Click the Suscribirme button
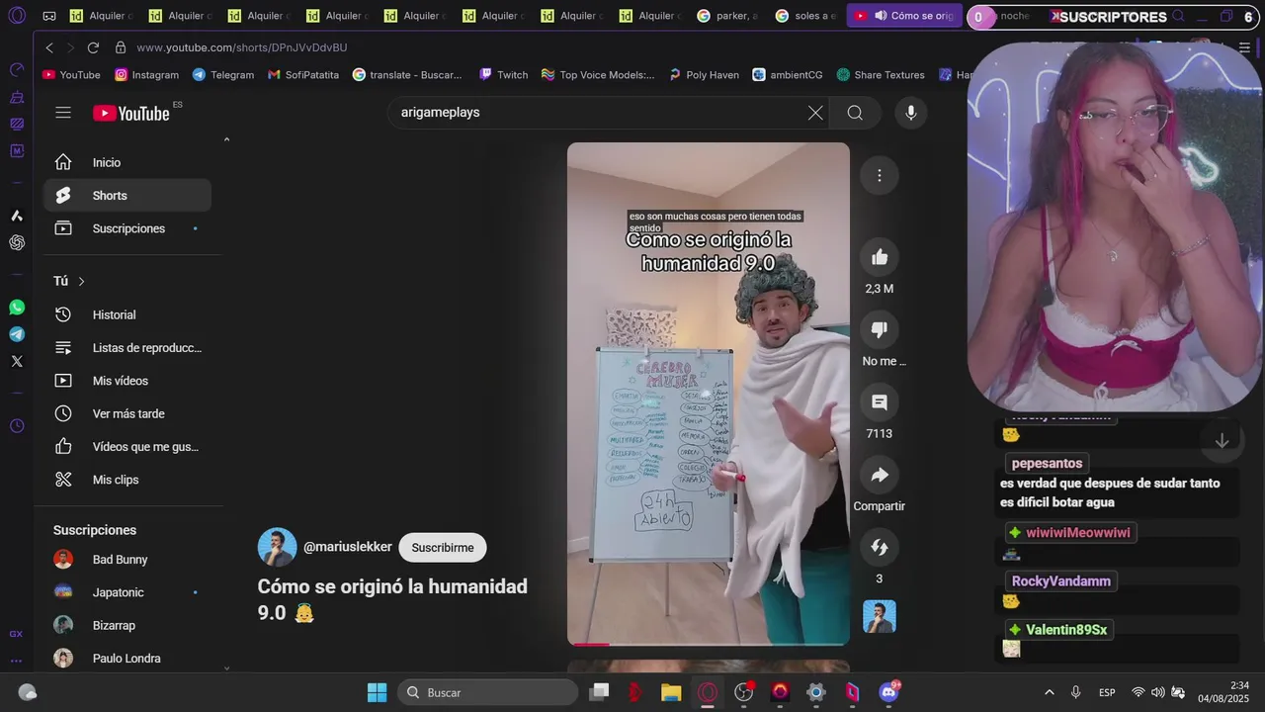Screen dimensions: 1265x712 click(443, 548)
